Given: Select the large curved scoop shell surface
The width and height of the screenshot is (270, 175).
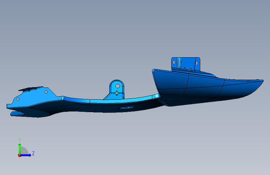Looking at the screenshot, I should [x=205, y=90].
